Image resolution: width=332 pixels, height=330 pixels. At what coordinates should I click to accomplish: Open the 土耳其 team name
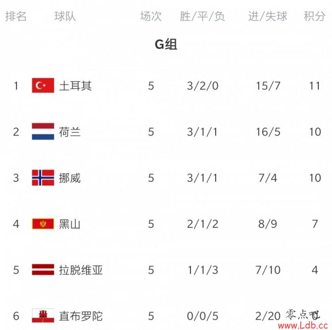click(75, 86)
